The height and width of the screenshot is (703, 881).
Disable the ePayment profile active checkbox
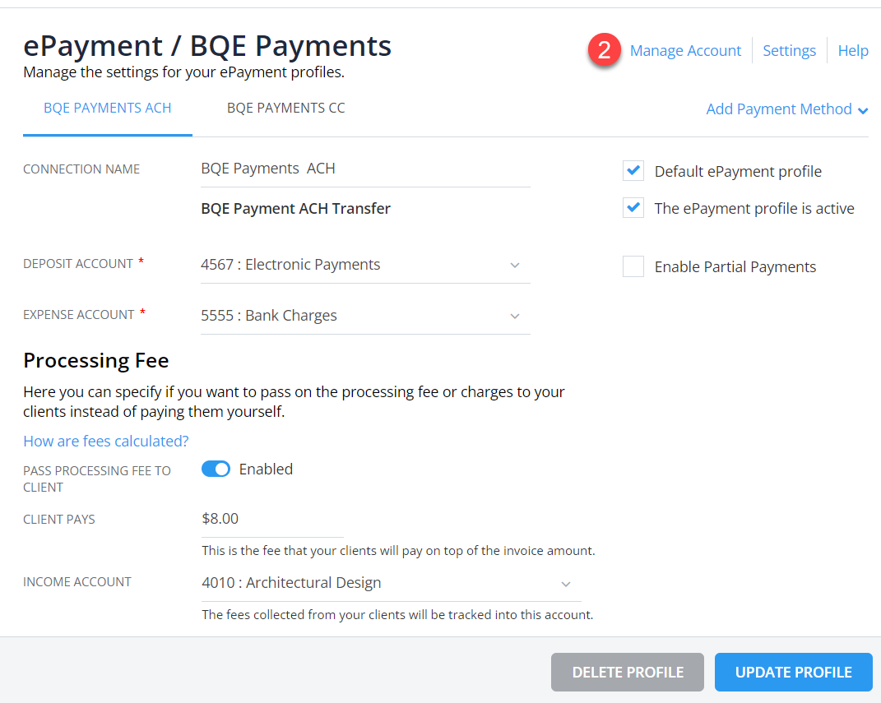tap(633, 208)
